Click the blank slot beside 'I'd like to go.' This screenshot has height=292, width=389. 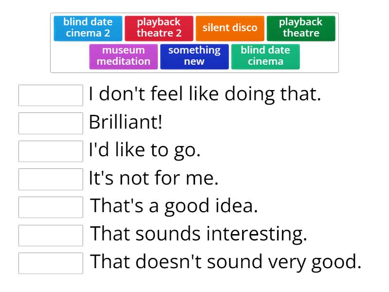pos(51,151)
